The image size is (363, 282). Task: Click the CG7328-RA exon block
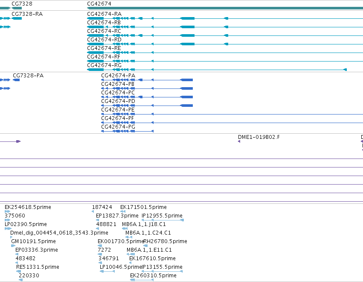point(17,18)
